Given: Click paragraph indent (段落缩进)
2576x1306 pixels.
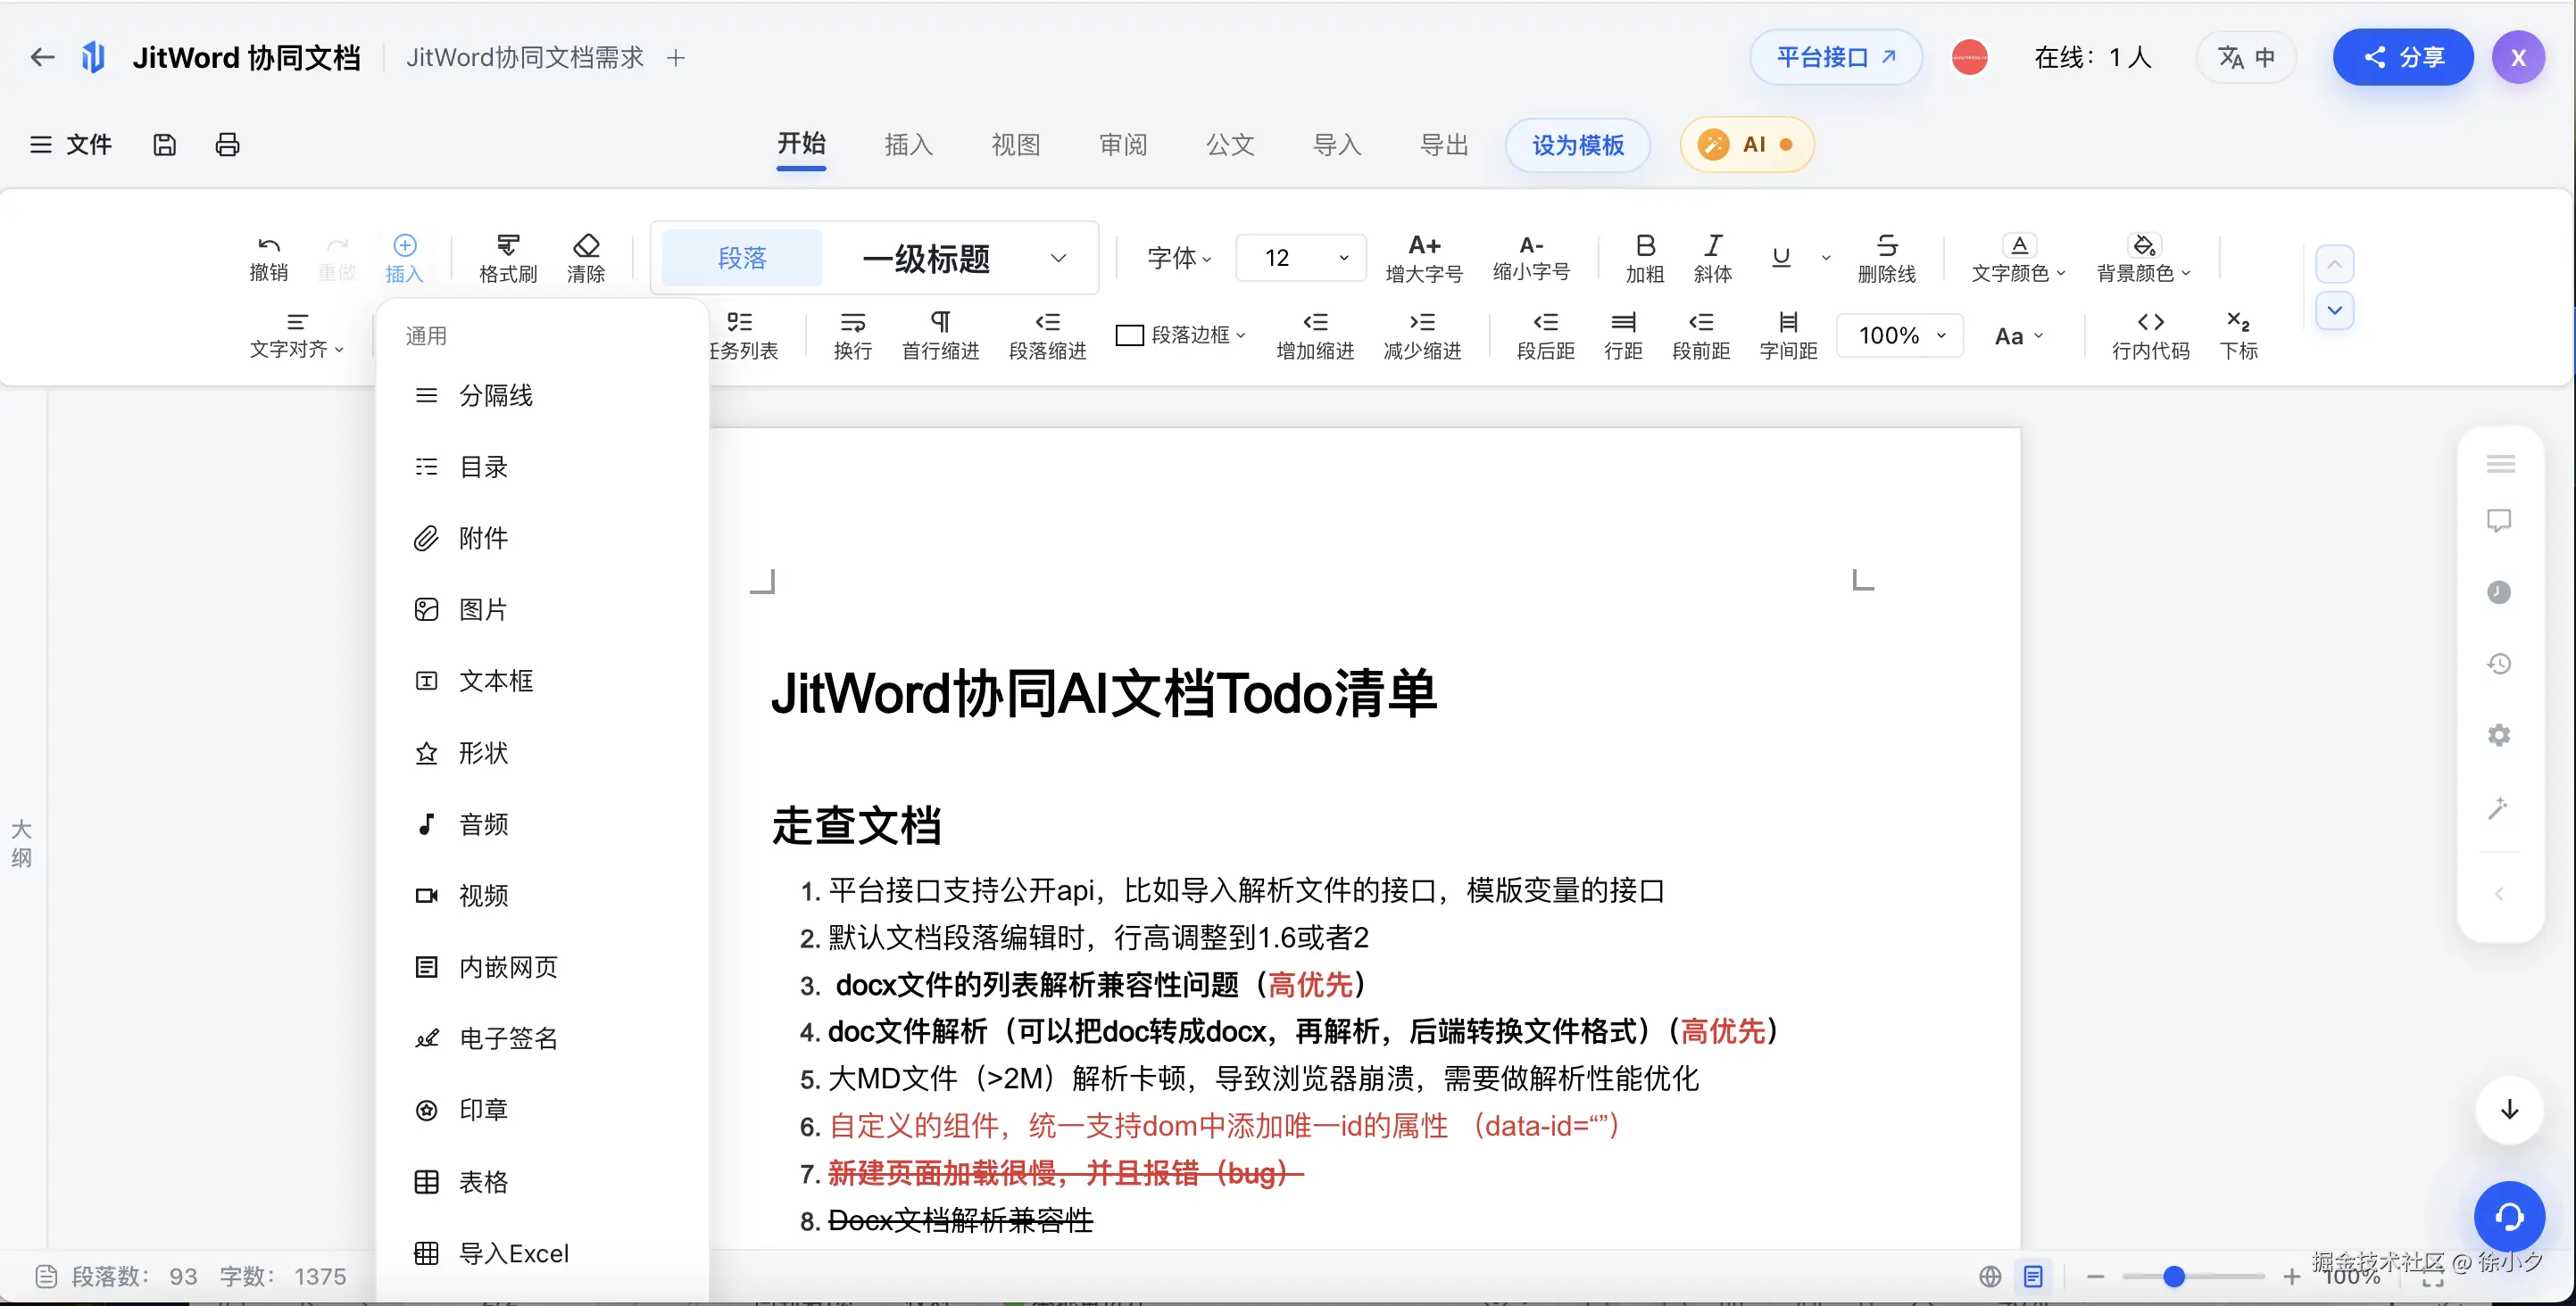Looking at the screenshot, I should click(x=1047, y=335).
